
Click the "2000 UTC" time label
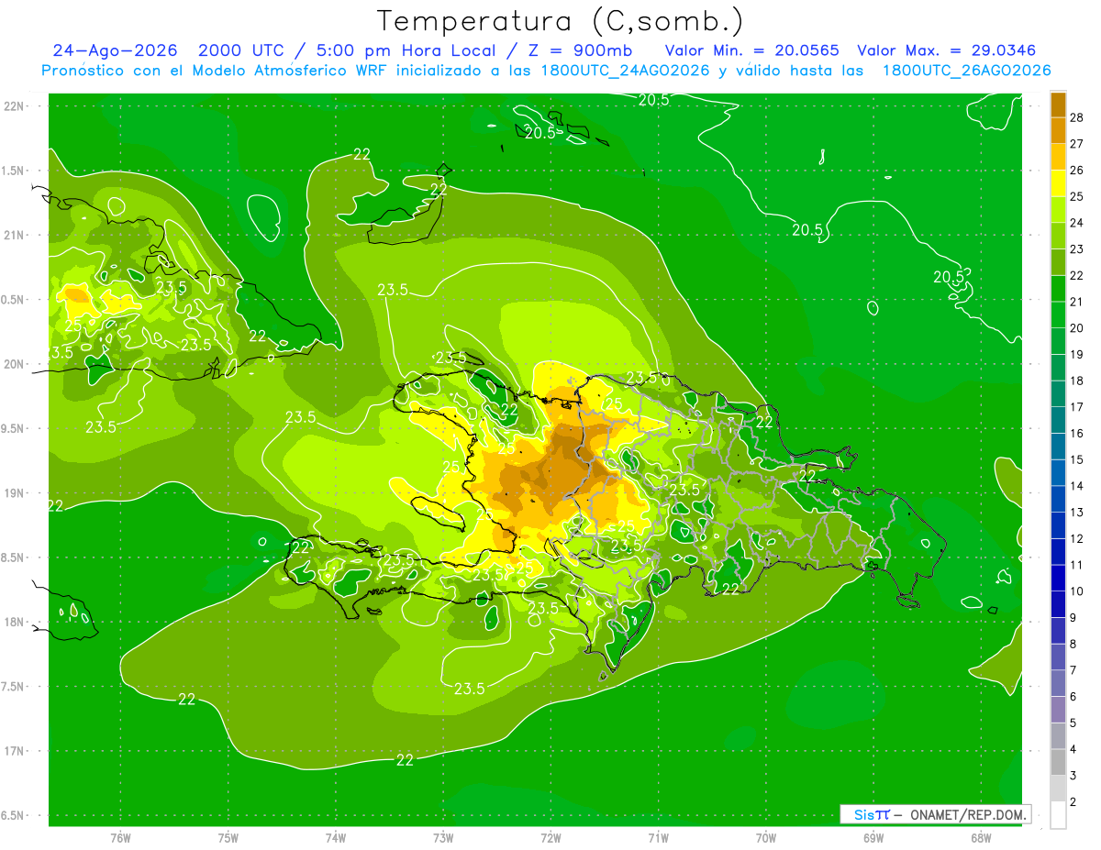(240, 50)
